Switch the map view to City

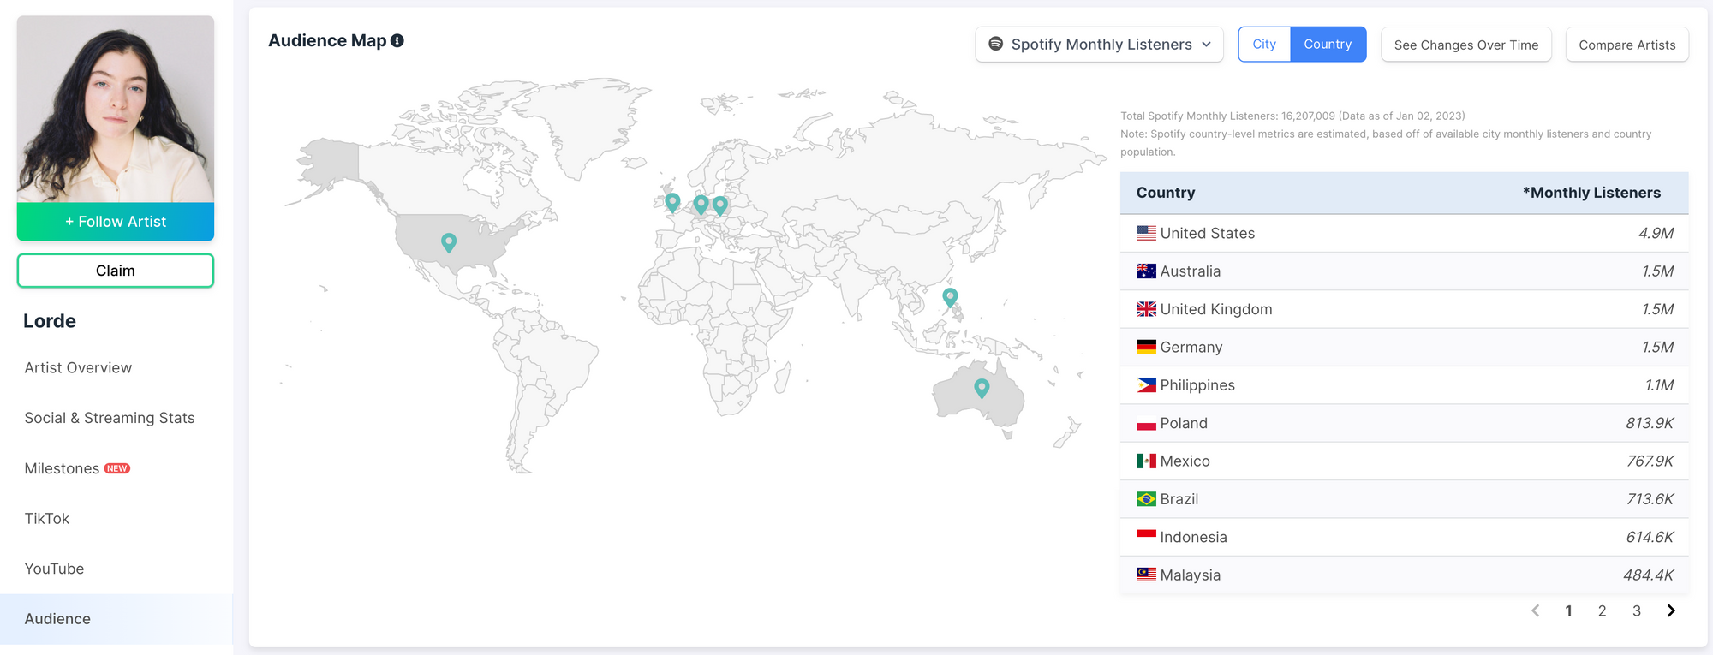coord(1263,45)
